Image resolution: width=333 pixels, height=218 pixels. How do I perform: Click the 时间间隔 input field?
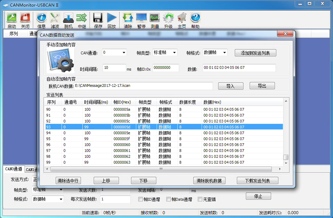click(114, 68)
